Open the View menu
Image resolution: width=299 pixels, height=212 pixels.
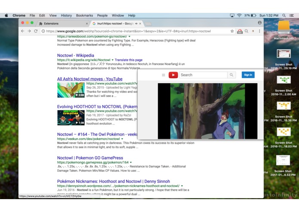click(x=53, y=15)
